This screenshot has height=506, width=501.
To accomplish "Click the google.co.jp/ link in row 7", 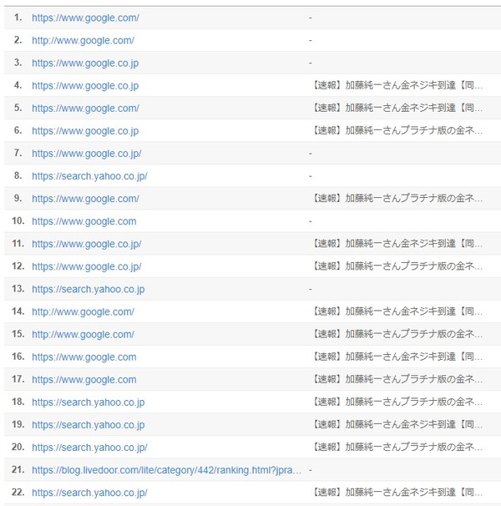I will tap(87, 154).
